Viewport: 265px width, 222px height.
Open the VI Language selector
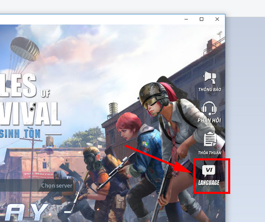209,175
